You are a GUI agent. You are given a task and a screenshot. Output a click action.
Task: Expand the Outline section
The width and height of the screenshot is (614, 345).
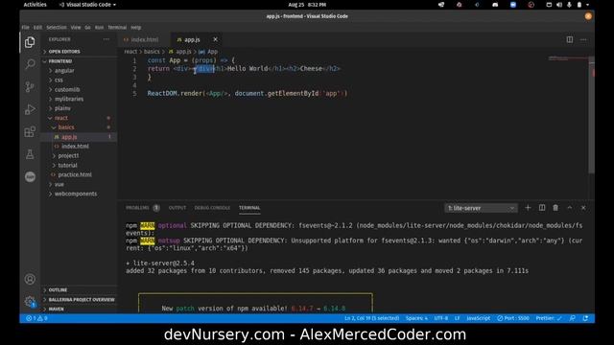[x=79, y=289]
